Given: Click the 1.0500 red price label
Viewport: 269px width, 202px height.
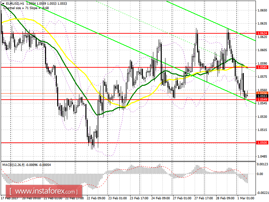Looking at the screenshot, I should 262,142.
